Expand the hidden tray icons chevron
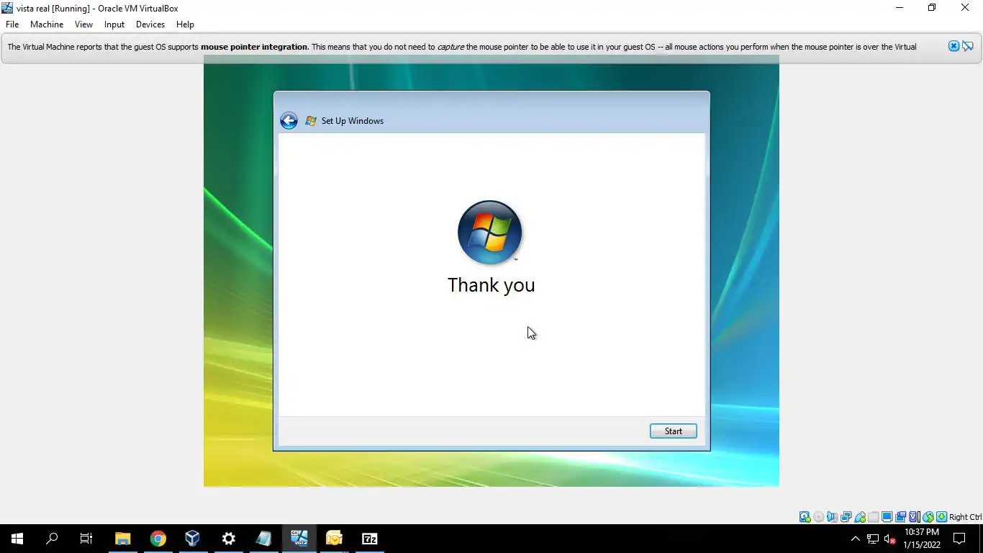 (x=855, y=539)
